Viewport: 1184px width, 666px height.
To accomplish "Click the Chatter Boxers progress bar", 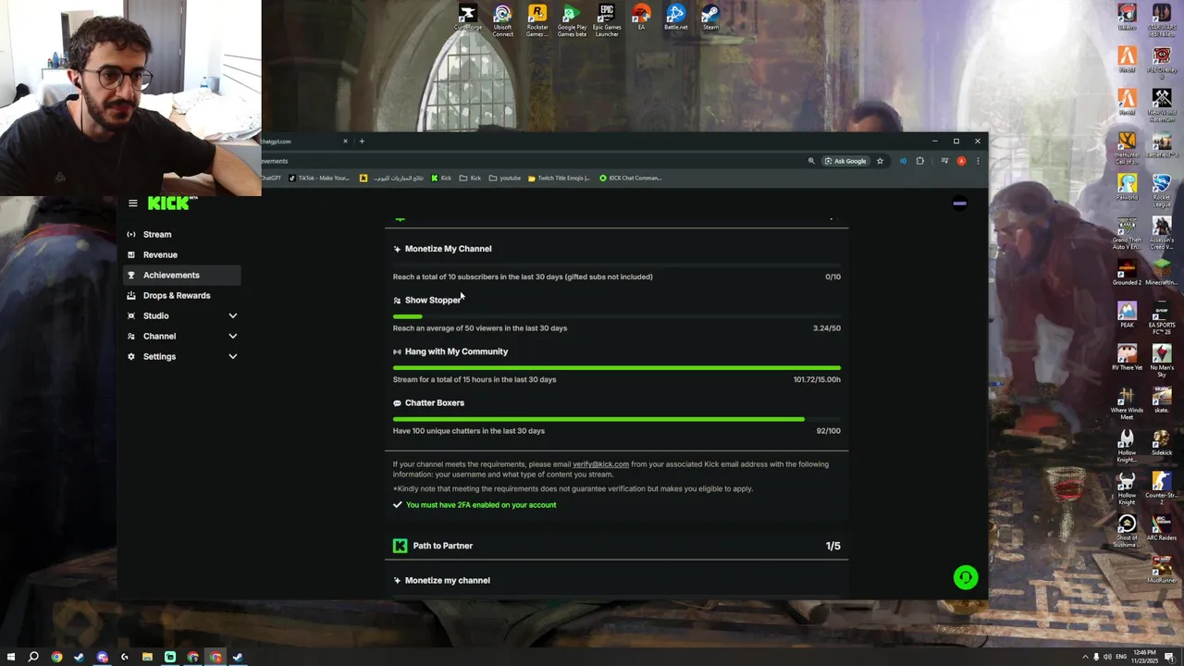I will (616, 419).
